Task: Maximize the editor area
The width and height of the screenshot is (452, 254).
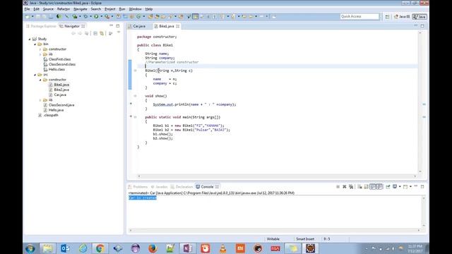Action: click(x=422, y=26)
